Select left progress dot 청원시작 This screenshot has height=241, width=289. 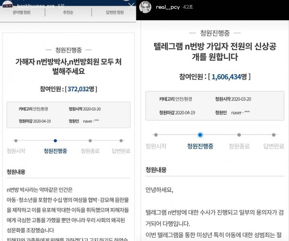16,141
